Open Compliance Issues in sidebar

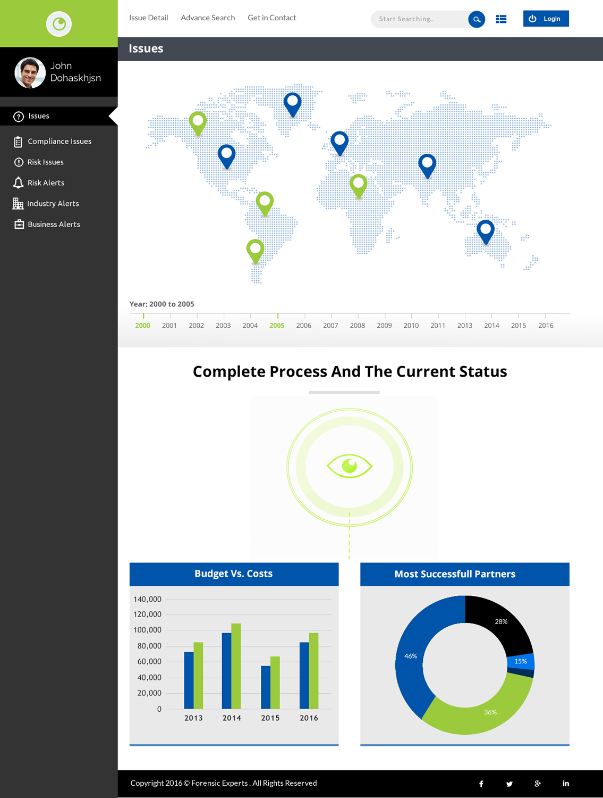coord(59,142)
